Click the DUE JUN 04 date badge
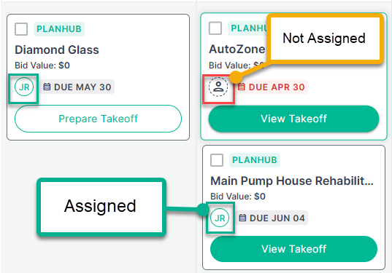Screen dimensions: 392x273 pos(272,218)
